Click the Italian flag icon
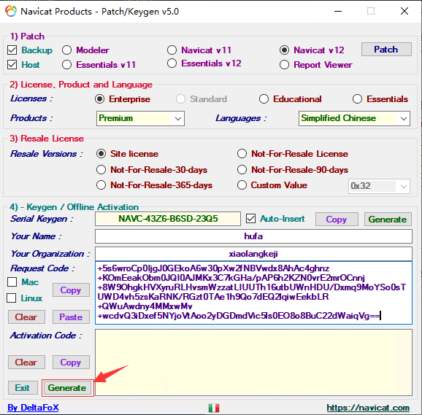422x415 pixels. pos(214,408)
